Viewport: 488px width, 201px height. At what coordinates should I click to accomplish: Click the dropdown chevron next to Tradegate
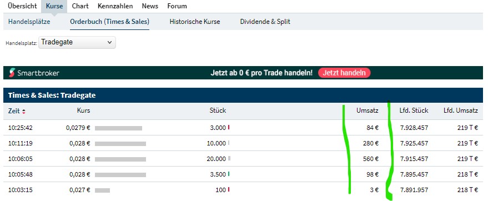[x=109, y=42]
